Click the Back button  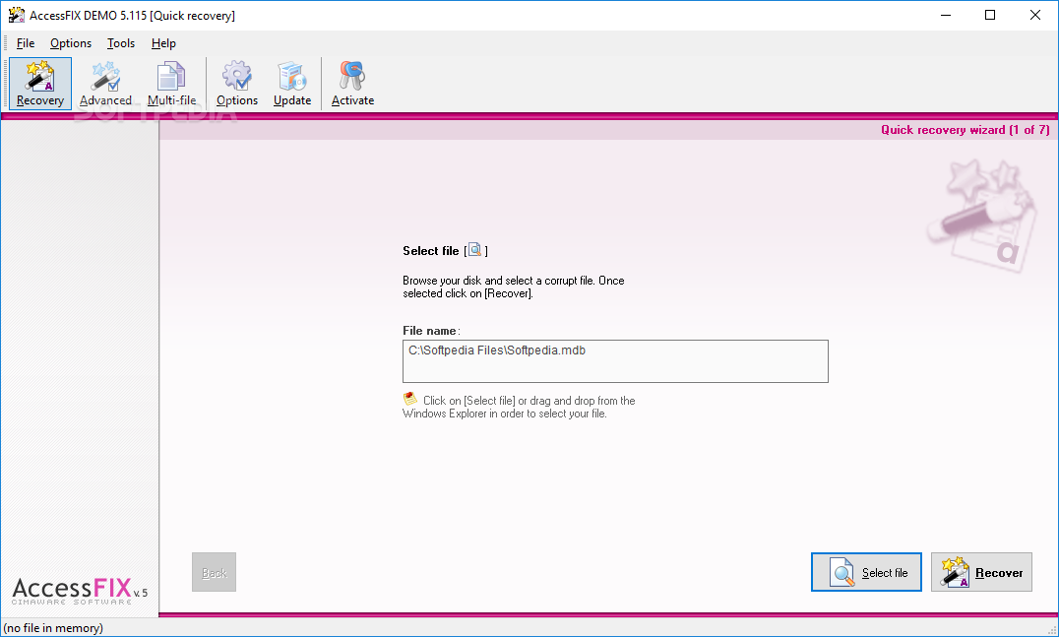215,572
